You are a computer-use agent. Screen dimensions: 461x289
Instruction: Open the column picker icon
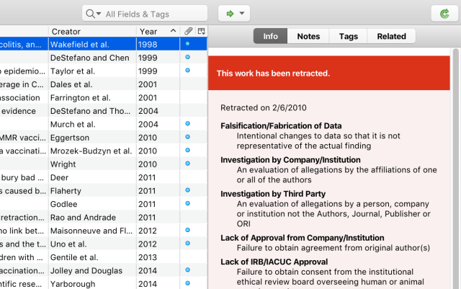click(x=201, y=31)
